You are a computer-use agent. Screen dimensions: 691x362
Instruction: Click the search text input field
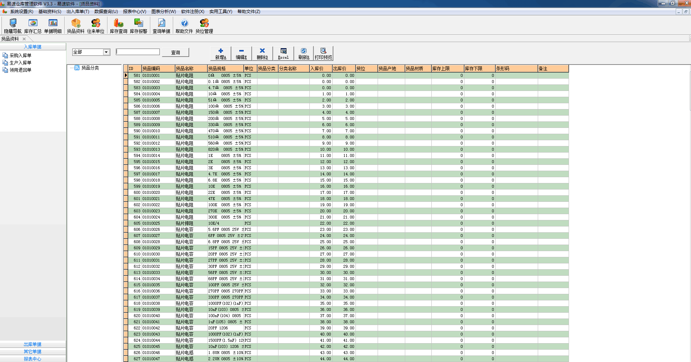[x=138, y=52]
